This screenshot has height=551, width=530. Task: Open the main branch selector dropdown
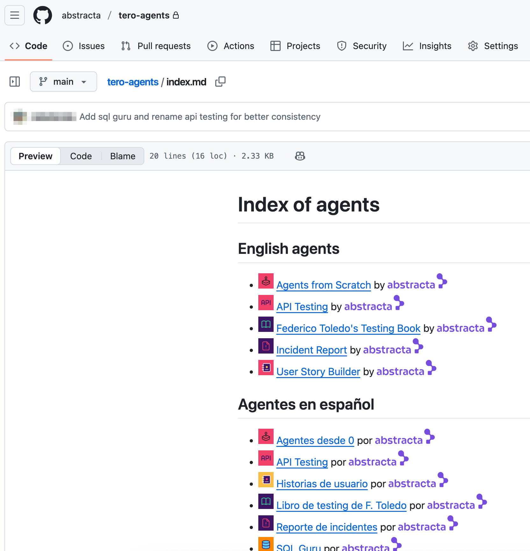[x=63, y=82]
